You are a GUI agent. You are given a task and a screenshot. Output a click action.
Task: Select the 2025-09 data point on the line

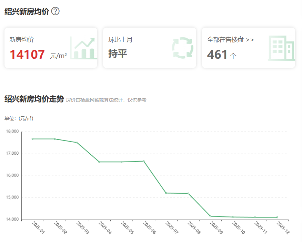(210, 216)
